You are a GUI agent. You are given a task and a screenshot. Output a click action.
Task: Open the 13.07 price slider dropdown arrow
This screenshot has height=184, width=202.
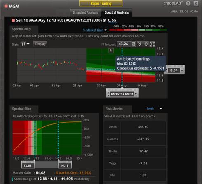click(x=182, y=70)
